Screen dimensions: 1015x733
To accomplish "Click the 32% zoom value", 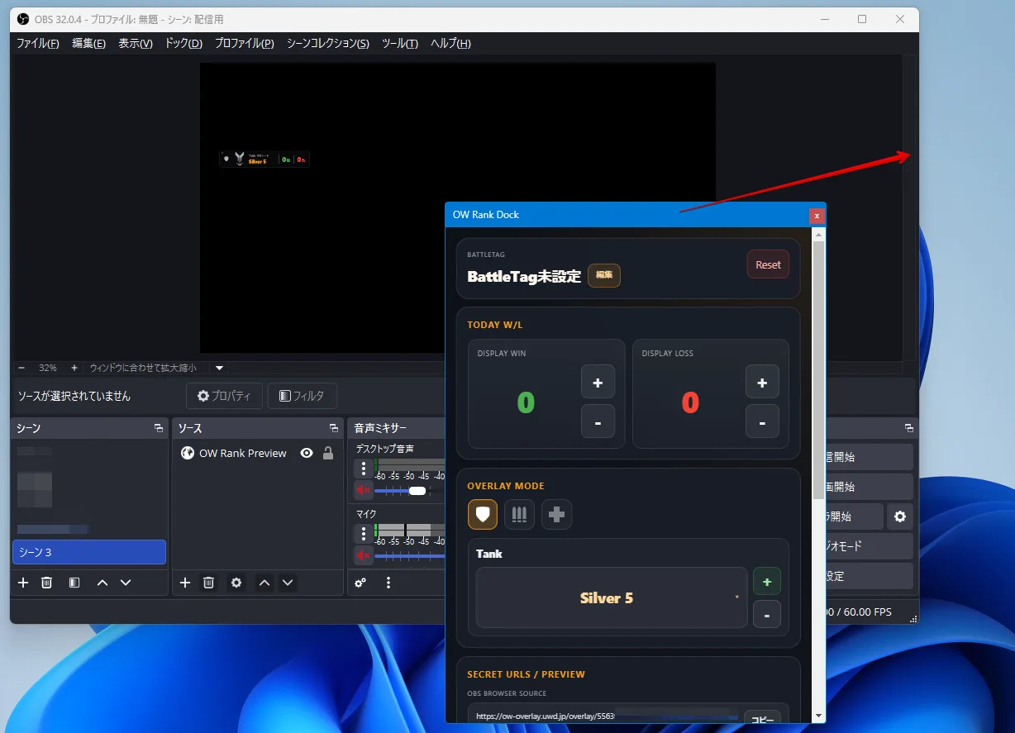I will [x=48, y=368].
